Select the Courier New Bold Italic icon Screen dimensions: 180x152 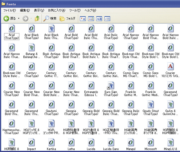[51, 86]
